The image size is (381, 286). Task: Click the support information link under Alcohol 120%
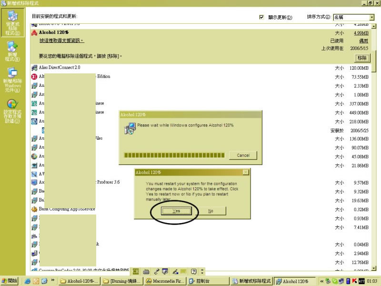pyautogui.click(x=61, y=41)
